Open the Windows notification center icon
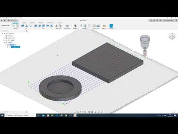This screenshot has width=178, height=134. click(175, 115)
